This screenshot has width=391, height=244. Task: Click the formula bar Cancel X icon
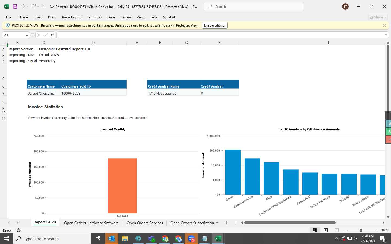tap(39, 35)
